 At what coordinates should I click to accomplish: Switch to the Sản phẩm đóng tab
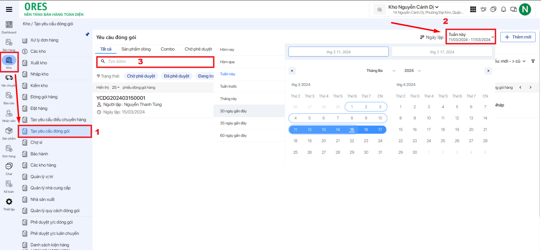pyautogui.click(x=136, y=49)
